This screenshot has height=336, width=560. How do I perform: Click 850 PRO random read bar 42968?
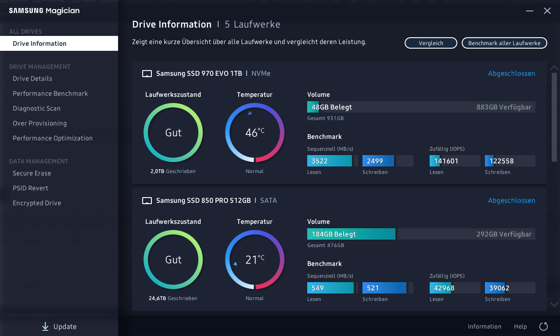tap(455, 288)
